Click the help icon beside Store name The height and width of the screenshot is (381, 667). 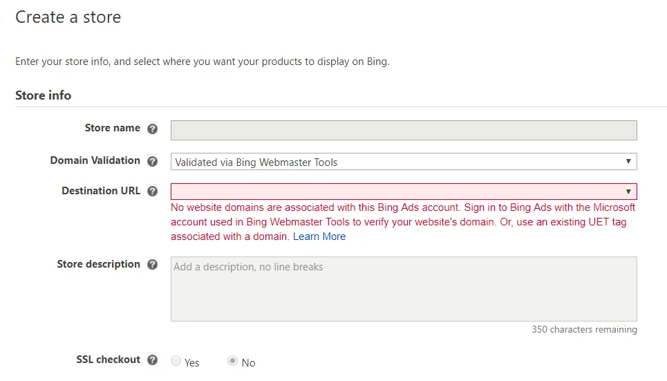tap(152, 129)
